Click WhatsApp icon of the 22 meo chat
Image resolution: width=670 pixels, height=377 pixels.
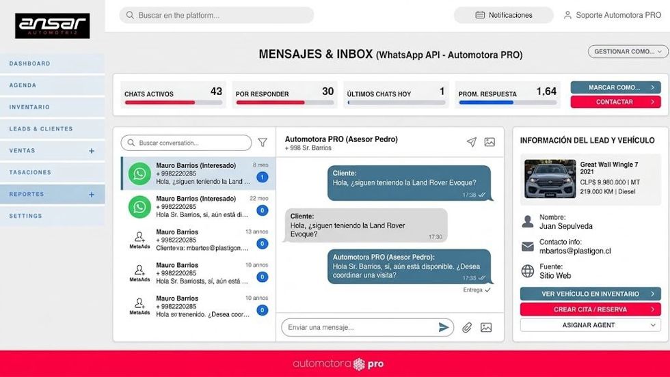point(139,207)
